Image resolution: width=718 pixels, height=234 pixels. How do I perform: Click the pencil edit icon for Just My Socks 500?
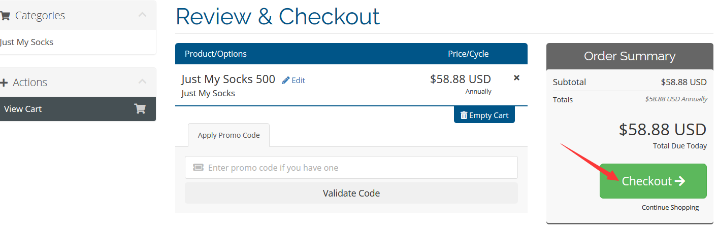point(286,80)
